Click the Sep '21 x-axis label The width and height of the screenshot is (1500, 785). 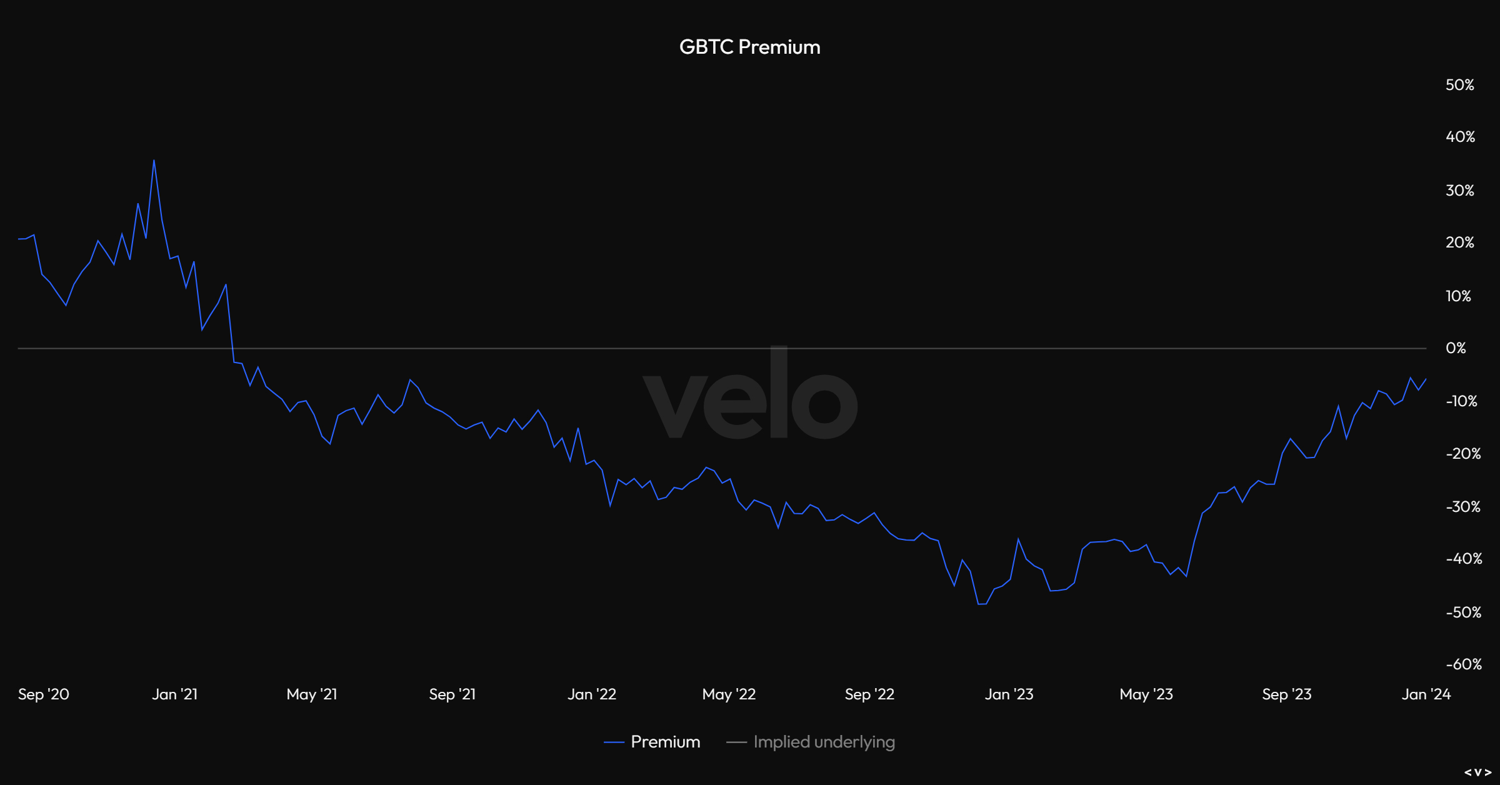(x=452, y=694)
